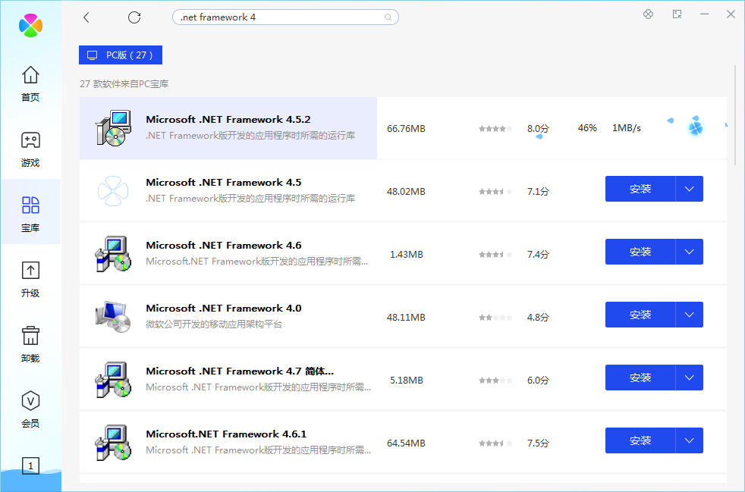Open the feedback icon in title bar
Screen dimensions: 745x492
677,14
